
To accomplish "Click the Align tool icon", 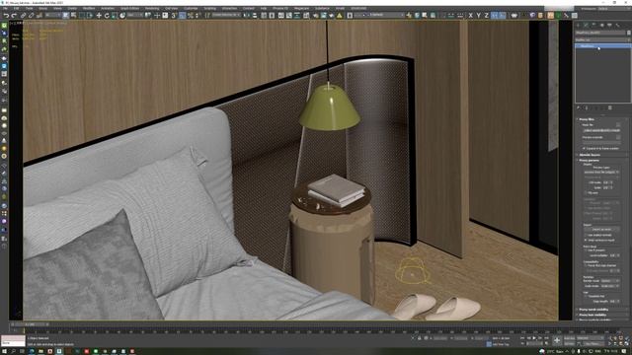I will [x=255, y=16].
